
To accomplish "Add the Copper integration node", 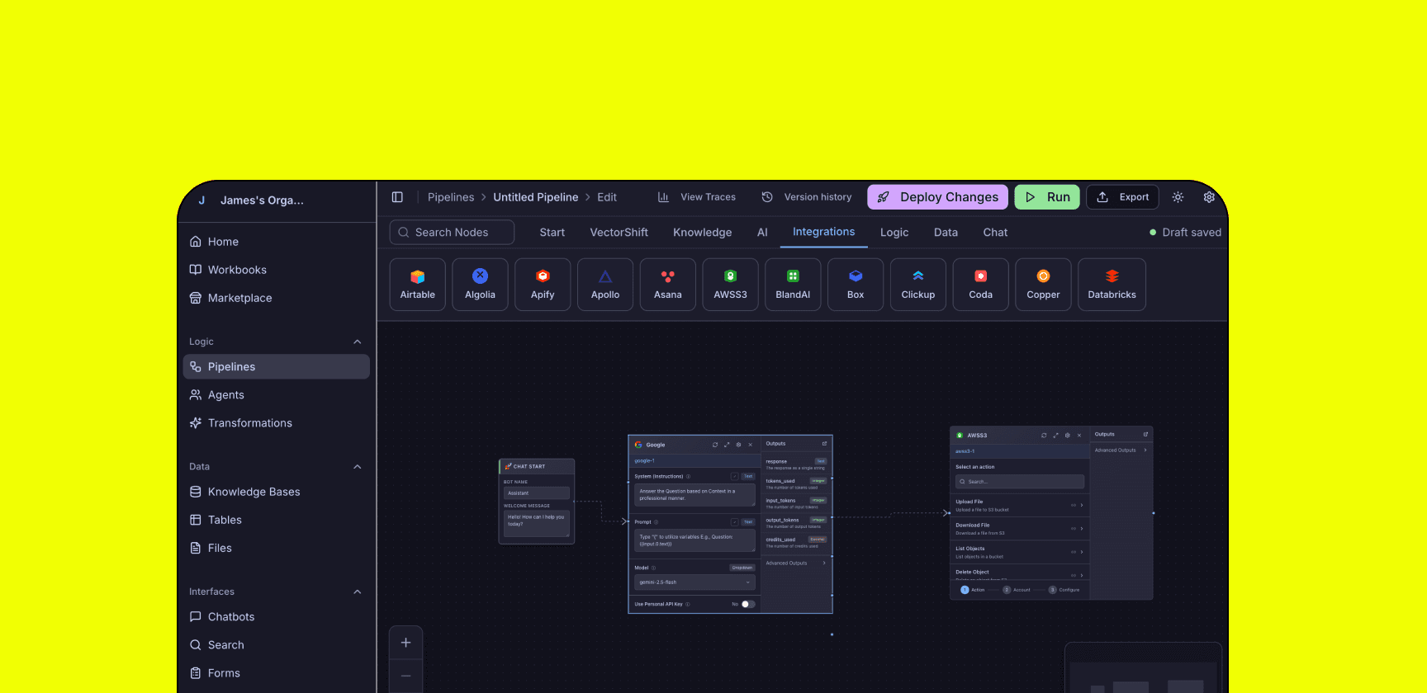I will click(x=1043, y=284).
